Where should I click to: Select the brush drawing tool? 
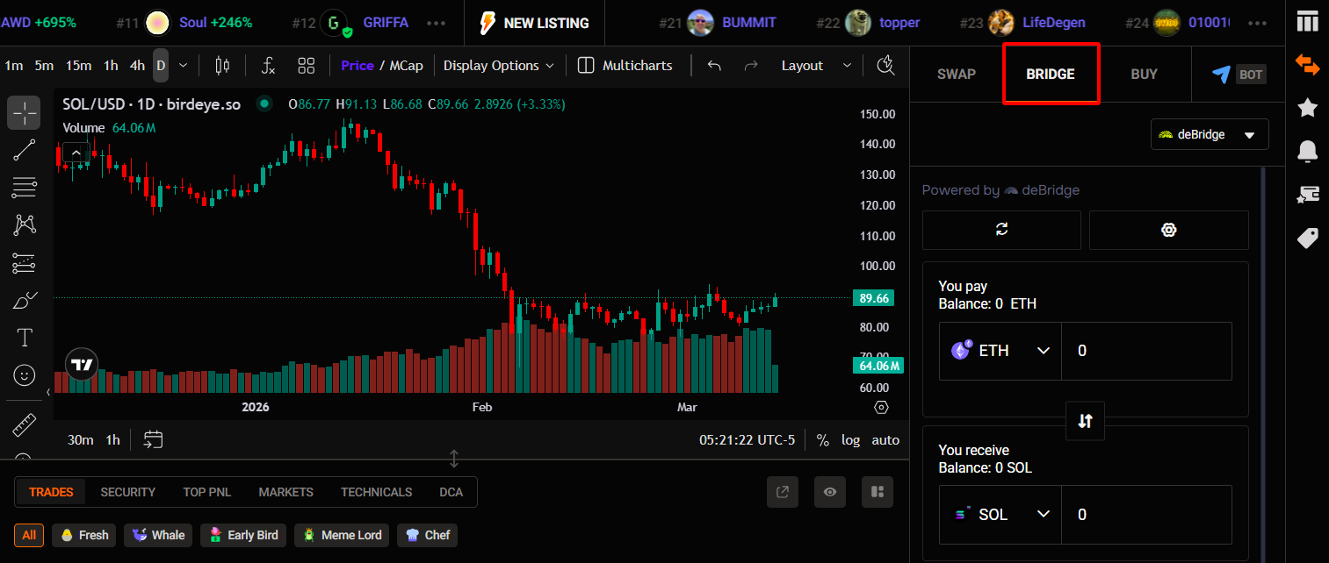25,300
